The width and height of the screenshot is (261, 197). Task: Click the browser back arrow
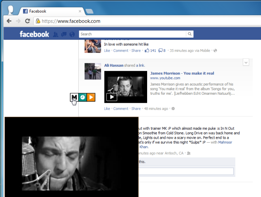(9, 21)
